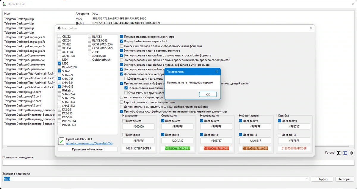Edit Несовпавшие background color #E63717

[x=216, y=141]
